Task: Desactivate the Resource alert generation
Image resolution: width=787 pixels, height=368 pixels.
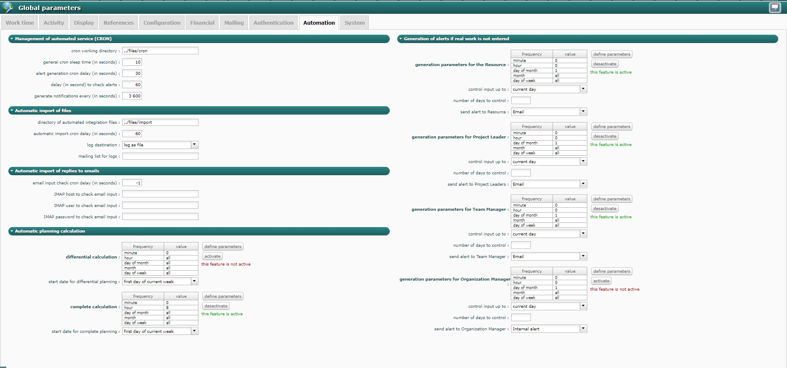Action: click(x=604, y=64)
